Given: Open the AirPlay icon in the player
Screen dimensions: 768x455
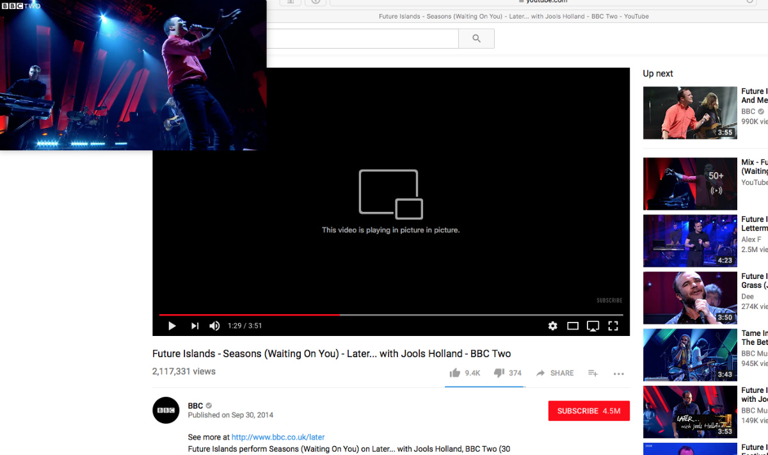Looking at the screenshot, I should 593,326.
